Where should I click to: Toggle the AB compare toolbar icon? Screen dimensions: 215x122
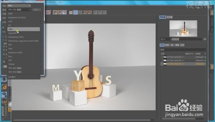(x=71, y=12)
